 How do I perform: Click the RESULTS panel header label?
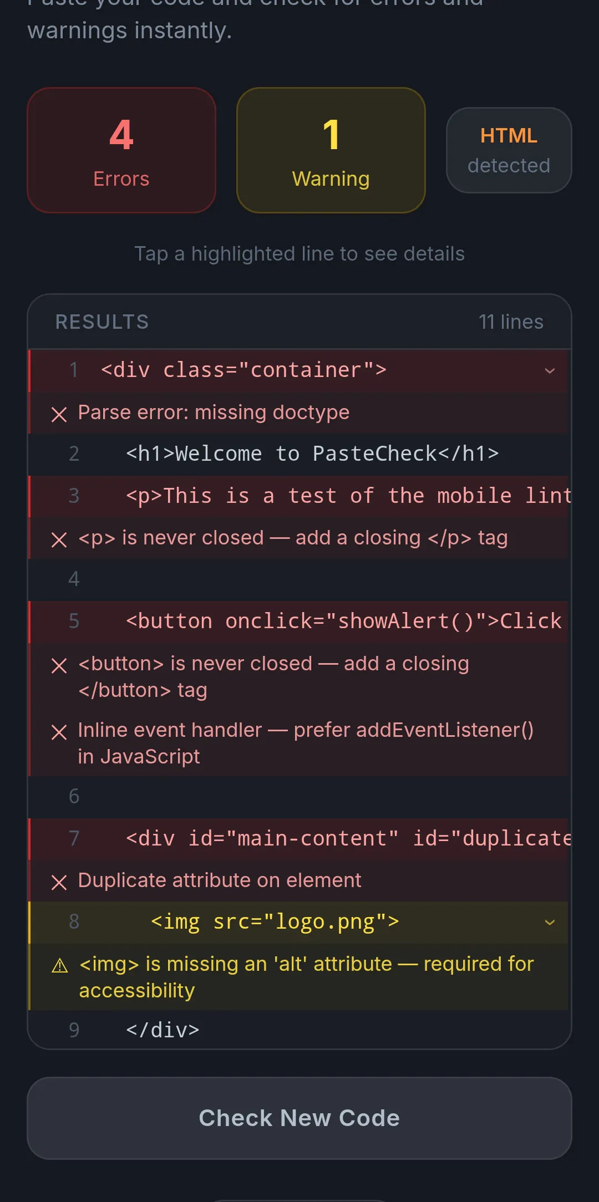click(x=102, y=322)
